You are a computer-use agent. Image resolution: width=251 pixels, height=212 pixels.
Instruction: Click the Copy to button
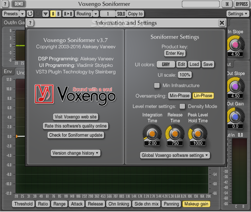point(135,14)
